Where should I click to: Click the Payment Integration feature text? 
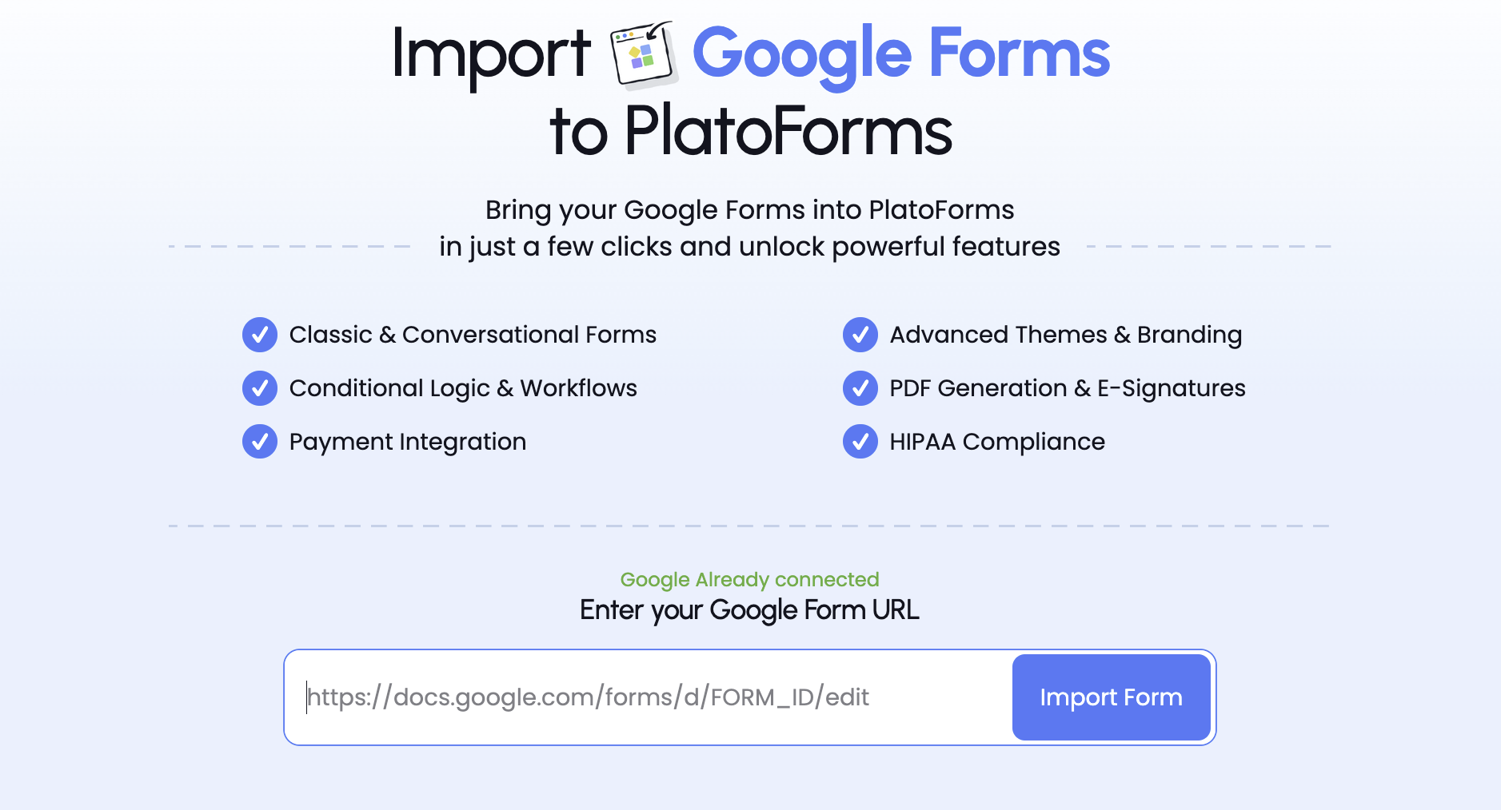tap(408, 442)
